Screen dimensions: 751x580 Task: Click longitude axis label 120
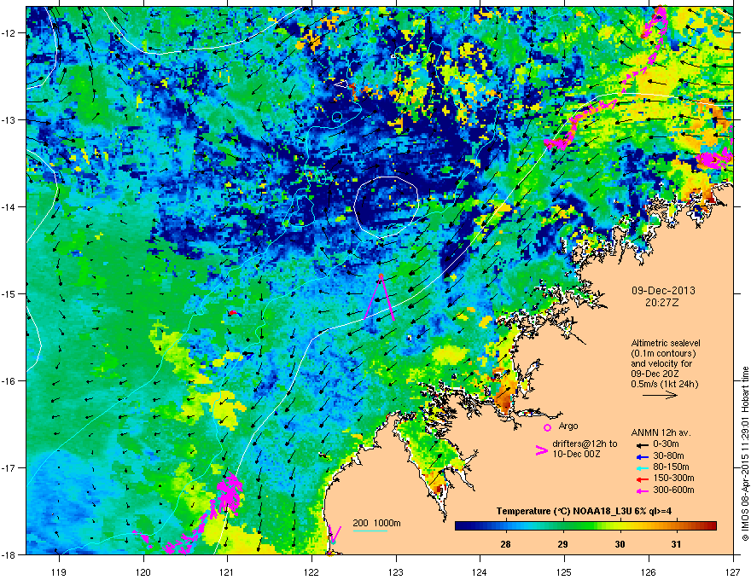tap(143, 571)
